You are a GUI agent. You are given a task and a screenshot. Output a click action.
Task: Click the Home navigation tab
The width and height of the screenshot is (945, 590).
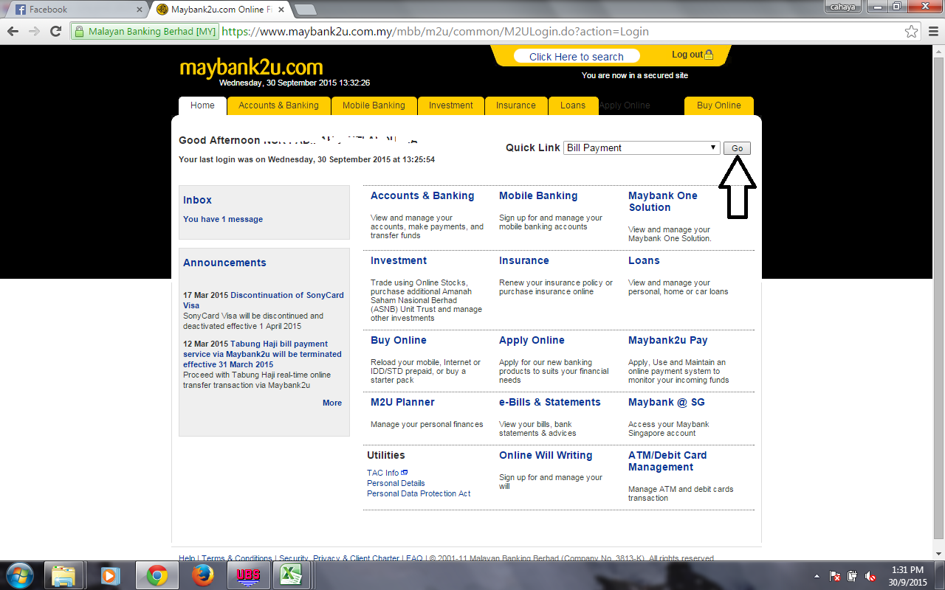pos(202,105)
